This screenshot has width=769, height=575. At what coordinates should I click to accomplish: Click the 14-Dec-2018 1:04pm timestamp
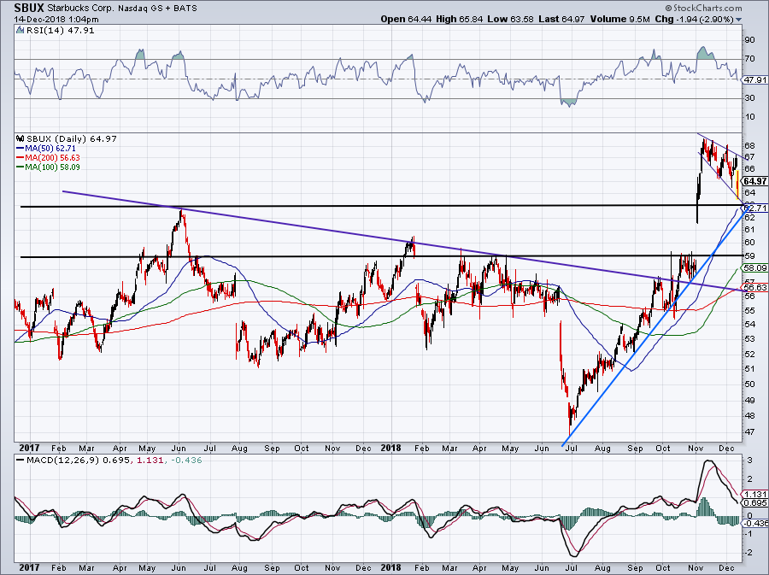click(56, 20)
